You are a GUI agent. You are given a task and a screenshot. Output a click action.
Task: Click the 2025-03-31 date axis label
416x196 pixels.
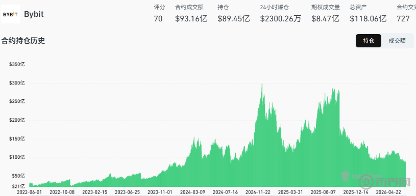click(x=291, y=192)
